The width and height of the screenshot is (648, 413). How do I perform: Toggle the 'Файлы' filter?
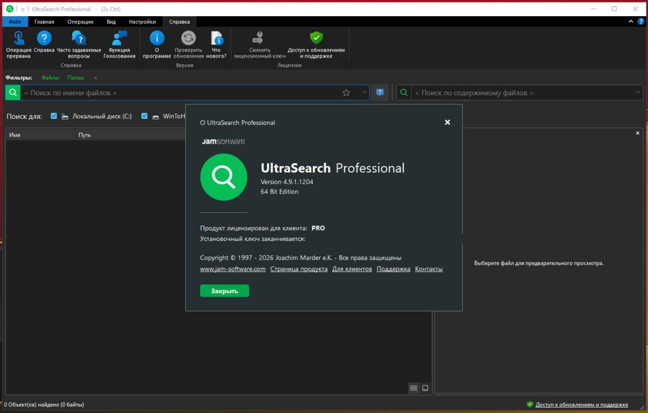[50, 78]
